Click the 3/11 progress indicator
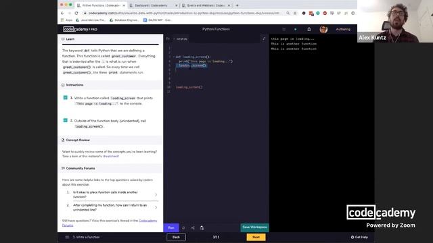433x243 pixels. 216,237
